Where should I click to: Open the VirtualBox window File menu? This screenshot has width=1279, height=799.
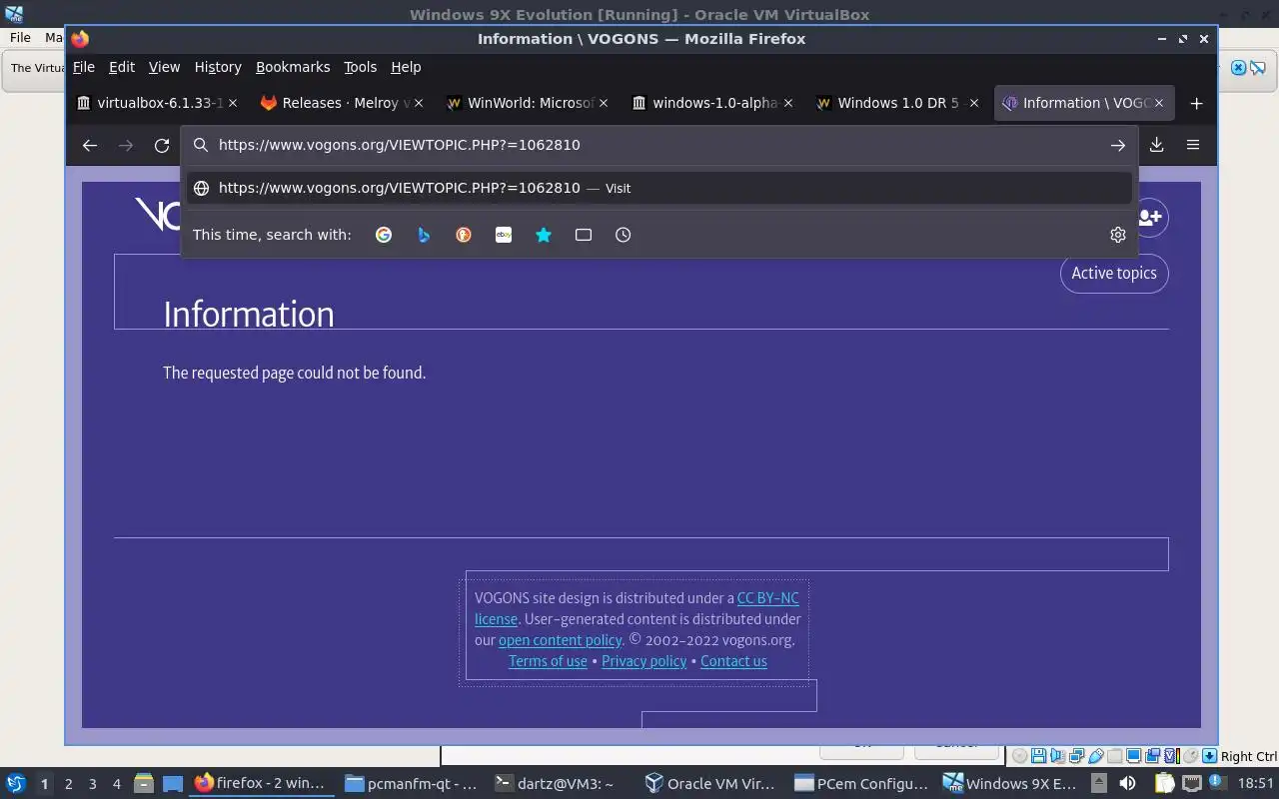tap(20, 37)
